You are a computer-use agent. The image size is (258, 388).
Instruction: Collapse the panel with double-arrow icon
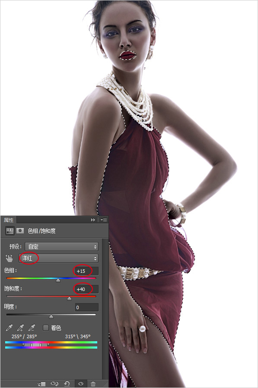93,220
